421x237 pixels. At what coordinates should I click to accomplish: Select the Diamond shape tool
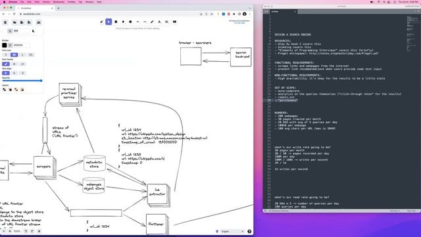(123, 22)
